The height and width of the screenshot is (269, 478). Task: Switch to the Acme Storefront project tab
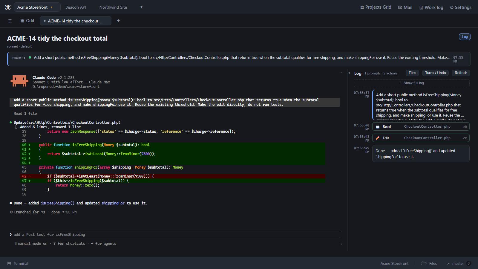[37, 7]
